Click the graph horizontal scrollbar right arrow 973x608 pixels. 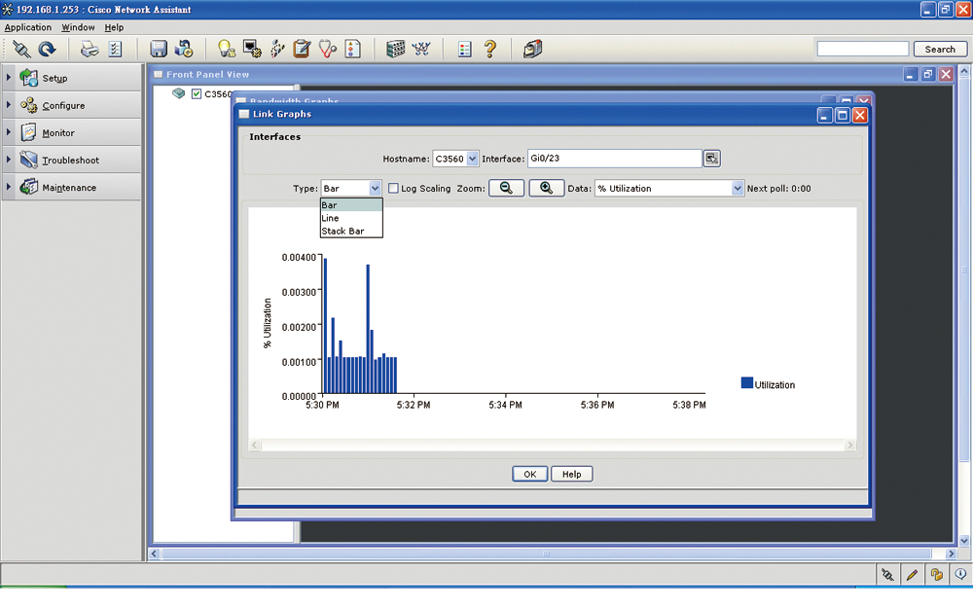pyautogui.click(x=849, y=446)
